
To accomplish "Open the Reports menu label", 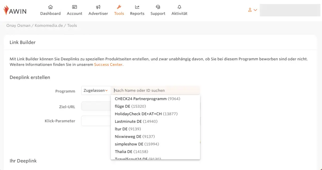I will 137,13.
